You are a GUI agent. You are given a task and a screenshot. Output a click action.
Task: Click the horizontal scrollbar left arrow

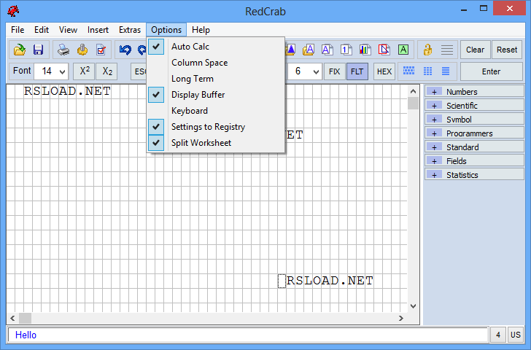[x=12, y=318]
